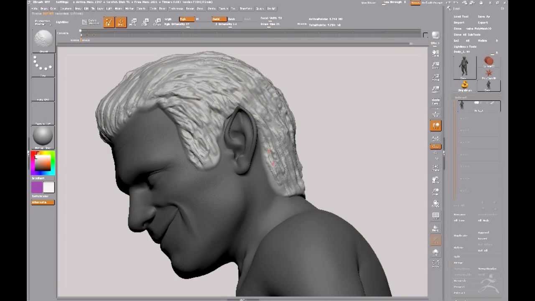Adjust the Z Intensity slider
The width and height of the screenshot is (535, 301).
coord(226,24)
